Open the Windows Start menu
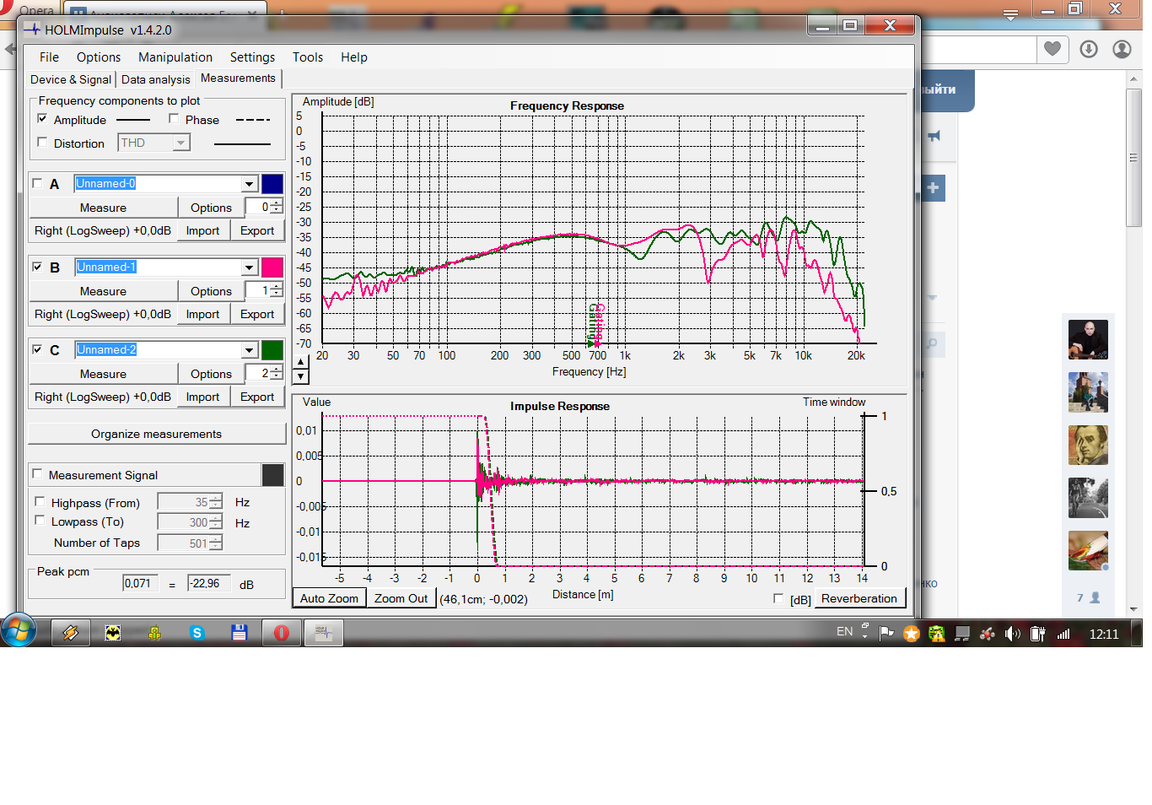Image resolution: width=1152 pixels, height=805 pixels. (x=19, y=631)
